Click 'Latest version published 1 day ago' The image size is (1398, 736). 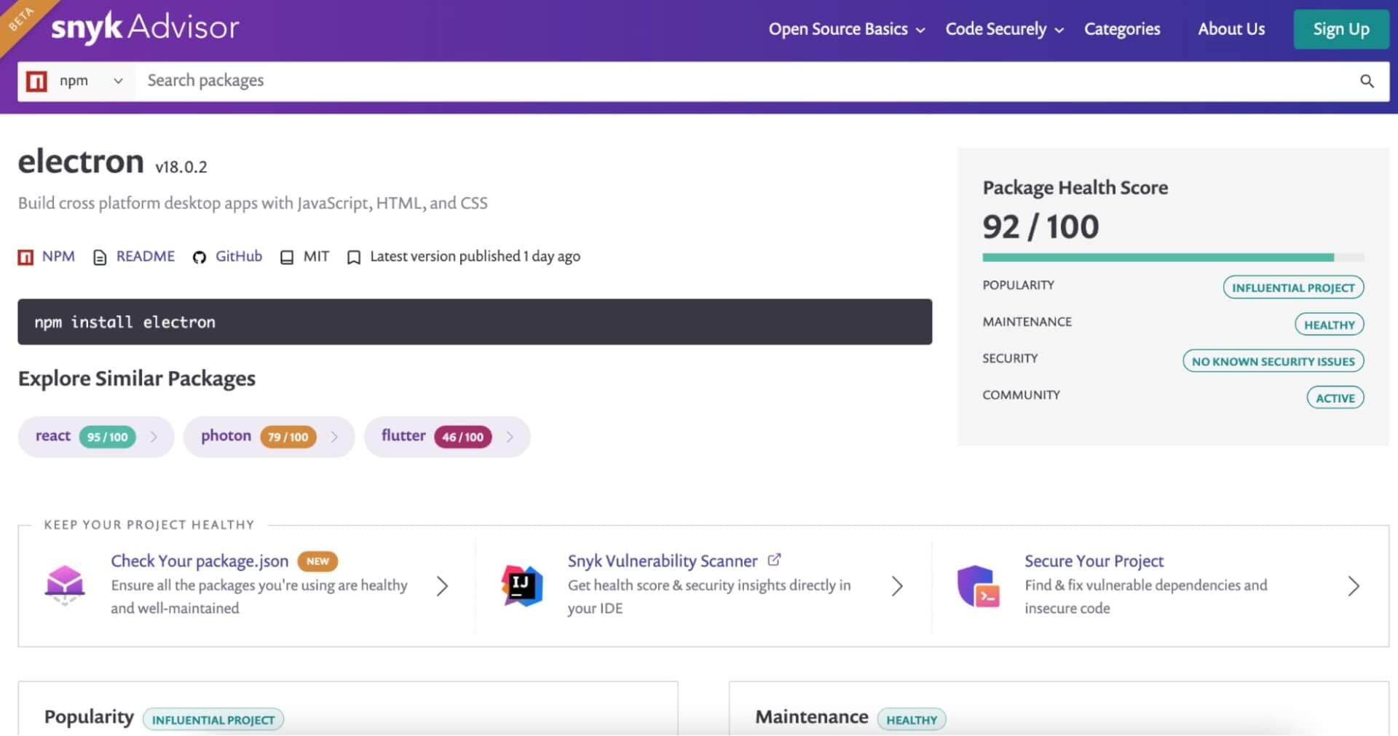[x=475, y=256]
